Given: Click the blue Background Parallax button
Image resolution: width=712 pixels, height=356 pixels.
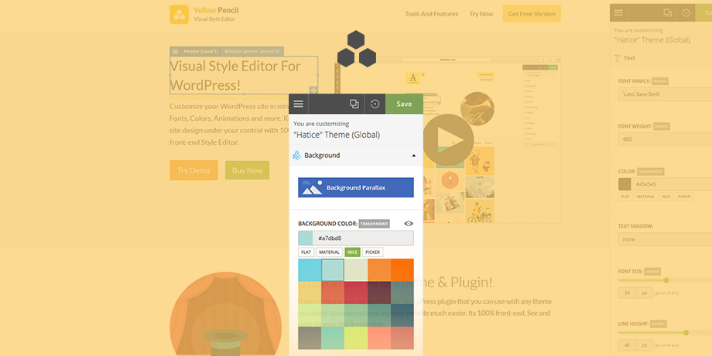Looking at the screenshot, I should point(356,187).
